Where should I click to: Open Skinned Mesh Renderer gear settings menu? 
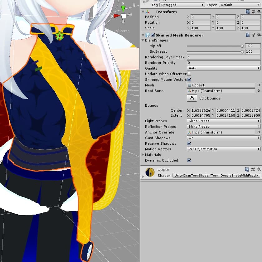(x=259, y=35)
